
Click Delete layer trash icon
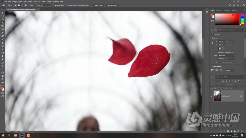(x=242, y=131)
